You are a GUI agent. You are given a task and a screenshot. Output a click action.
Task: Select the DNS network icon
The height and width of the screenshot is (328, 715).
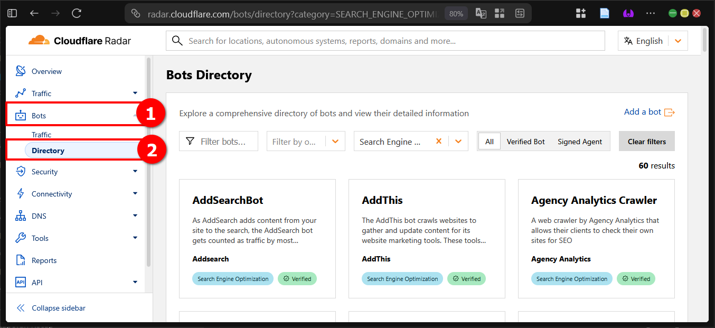(x=21, y=215)
